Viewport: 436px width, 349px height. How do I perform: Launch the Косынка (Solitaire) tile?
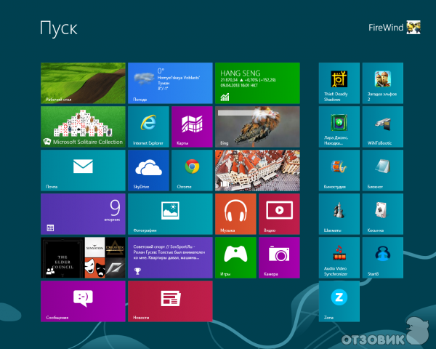383,214
